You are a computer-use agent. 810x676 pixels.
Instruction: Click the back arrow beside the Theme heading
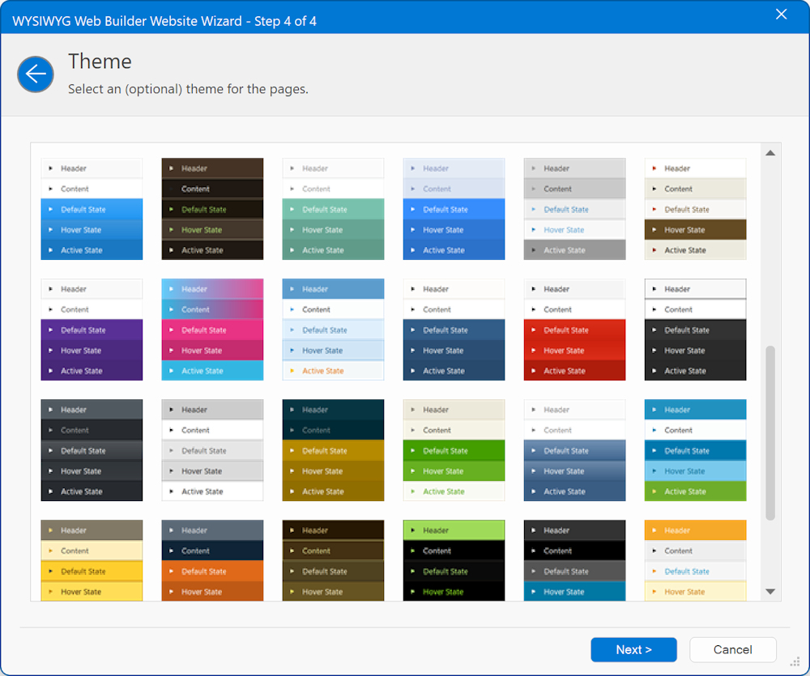pos(36,74)
